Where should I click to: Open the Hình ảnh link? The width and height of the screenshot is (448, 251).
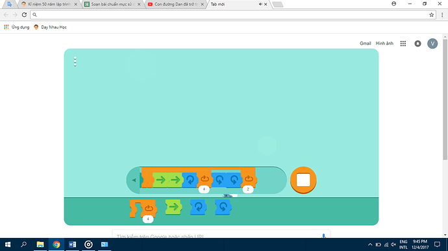click(384, 43)
